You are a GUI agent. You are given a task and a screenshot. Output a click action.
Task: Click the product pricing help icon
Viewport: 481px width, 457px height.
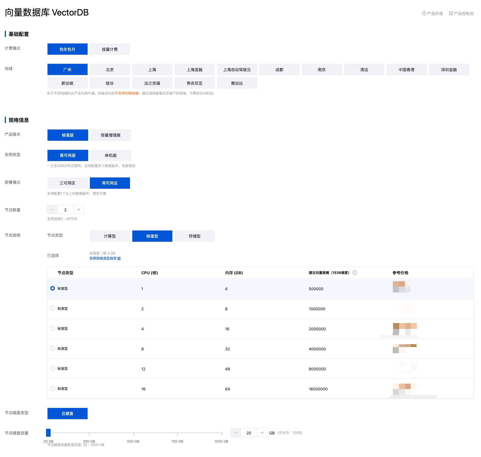tap(424, 13)
